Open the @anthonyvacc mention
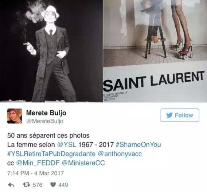This screenshot has width=207, height=192. 120,154
